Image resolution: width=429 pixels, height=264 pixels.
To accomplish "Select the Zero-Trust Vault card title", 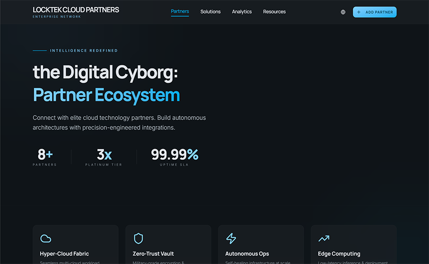I will point(153,254).
